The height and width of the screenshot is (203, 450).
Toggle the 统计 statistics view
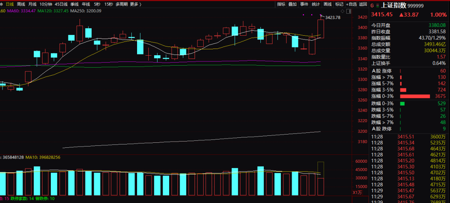(x=315, y=4)
